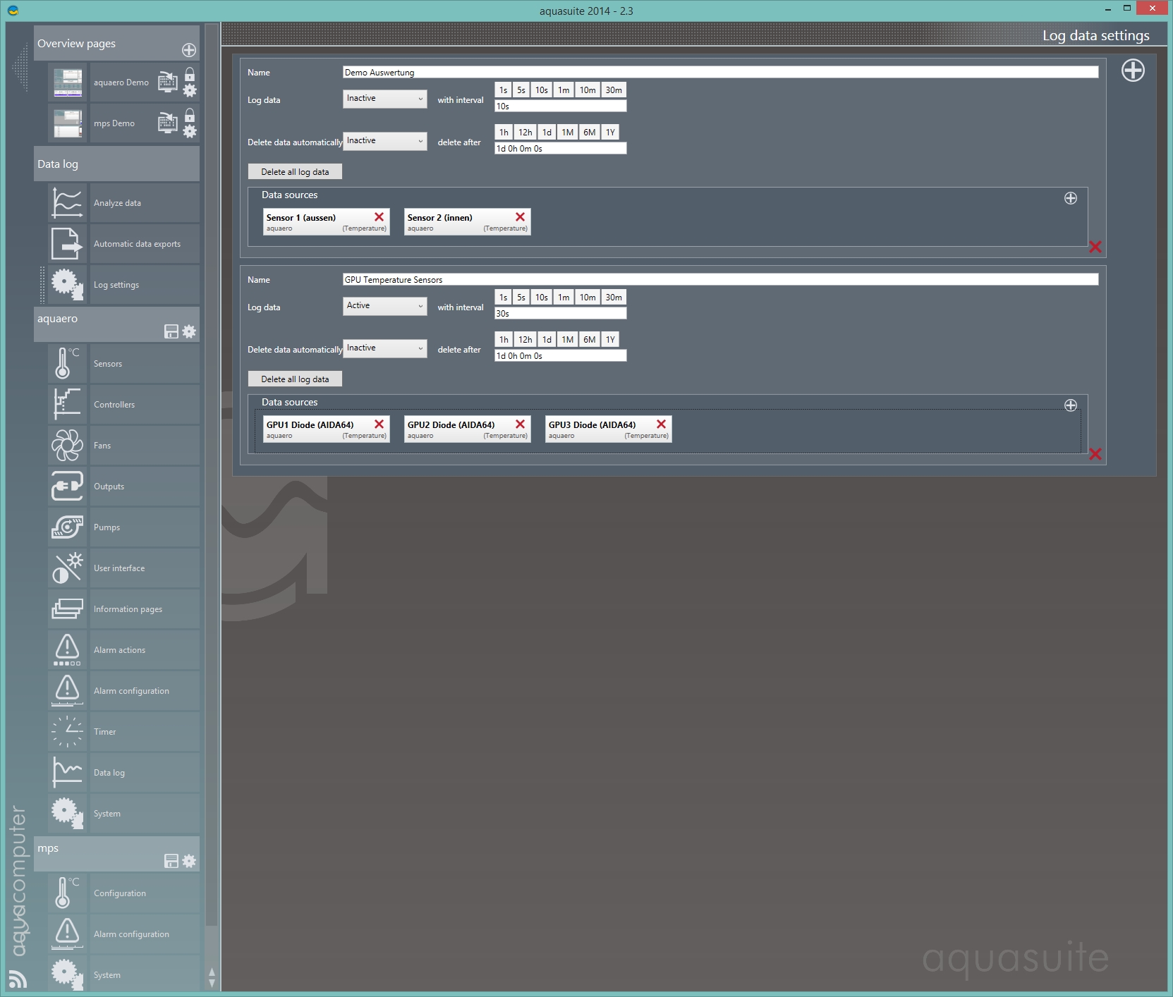1173x997 pixels.
Task: Open Log data dropdown showing Active
Action: [385, 306]
